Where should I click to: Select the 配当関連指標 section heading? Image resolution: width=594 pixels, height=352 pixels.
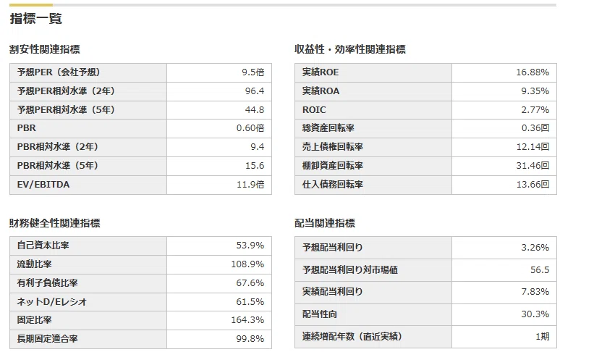[x=325, y=223]
